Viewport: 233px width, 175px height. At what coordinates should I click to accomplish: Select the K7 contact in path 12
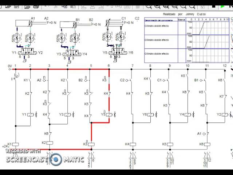225,97
